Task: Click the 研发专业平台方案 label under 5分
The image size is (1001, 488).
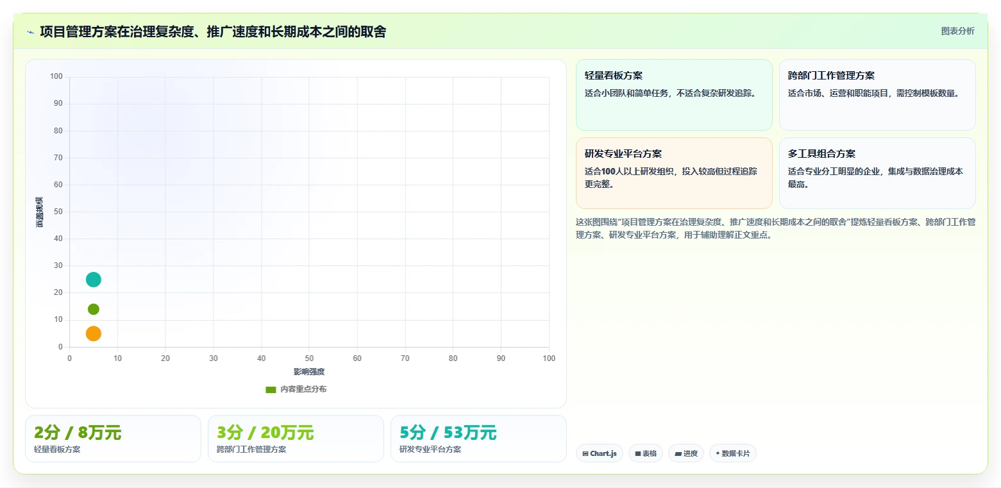Action: tap(430, 450)
